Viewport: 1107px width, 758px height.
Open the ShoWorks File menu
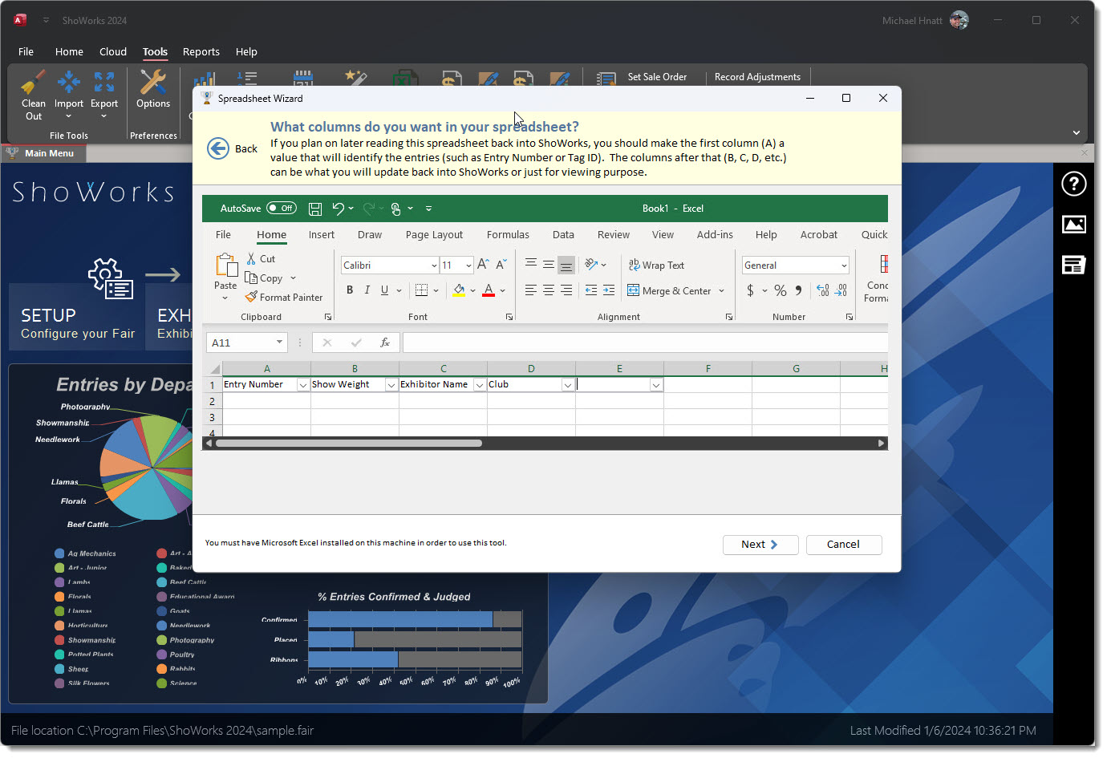26,51
